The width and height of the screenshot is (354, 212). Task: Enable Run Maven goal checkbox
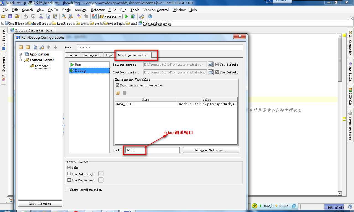pyautogui.click(x=69, y=180)
